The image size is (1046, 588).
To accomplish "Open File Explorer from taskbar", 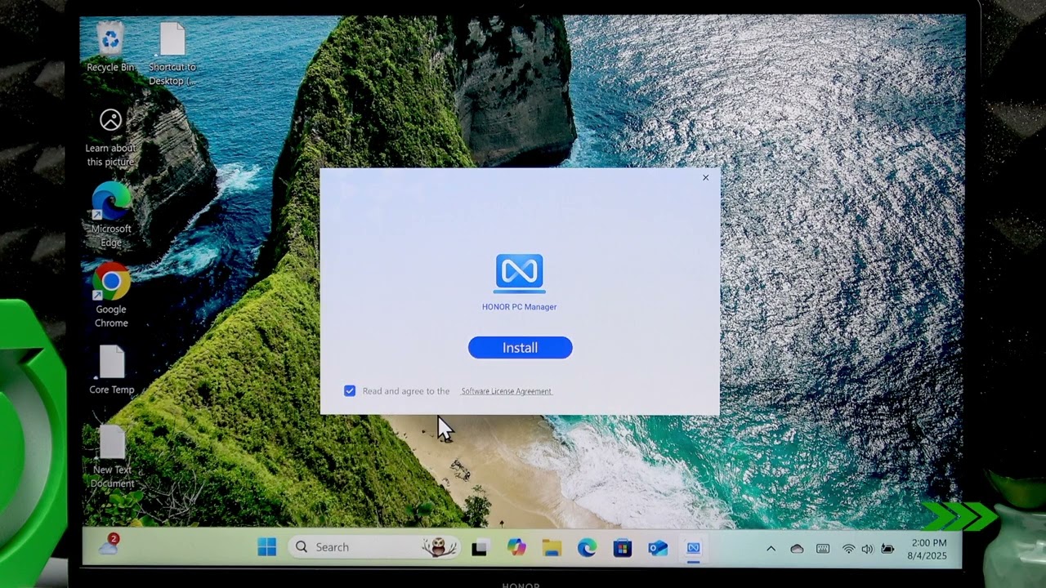I will (552, 548).
